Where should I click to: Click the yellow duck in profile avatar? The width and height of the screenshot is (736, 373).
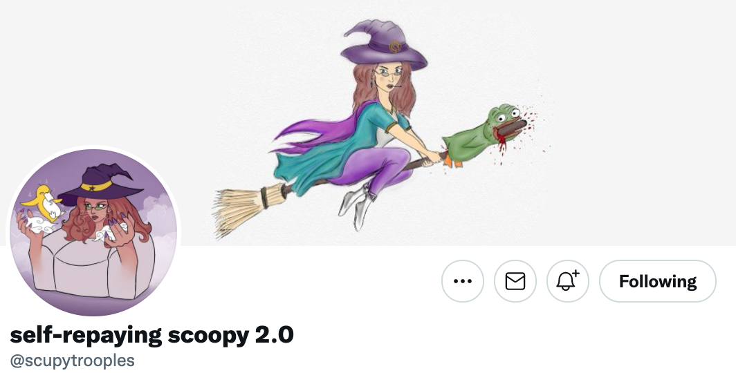click(x=43, y=202)
